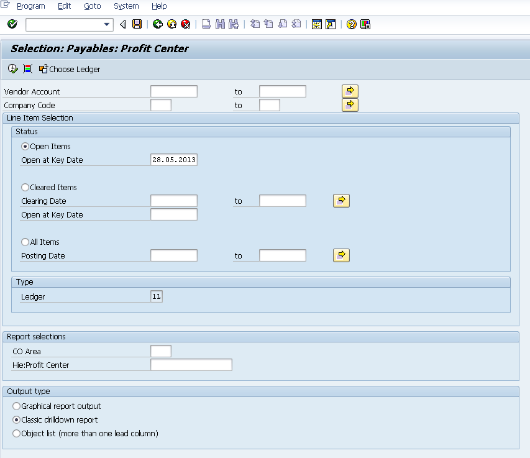Viewport: 530px width, 458px height.
Task: Open the Help menu
Action: coord(159,6)
